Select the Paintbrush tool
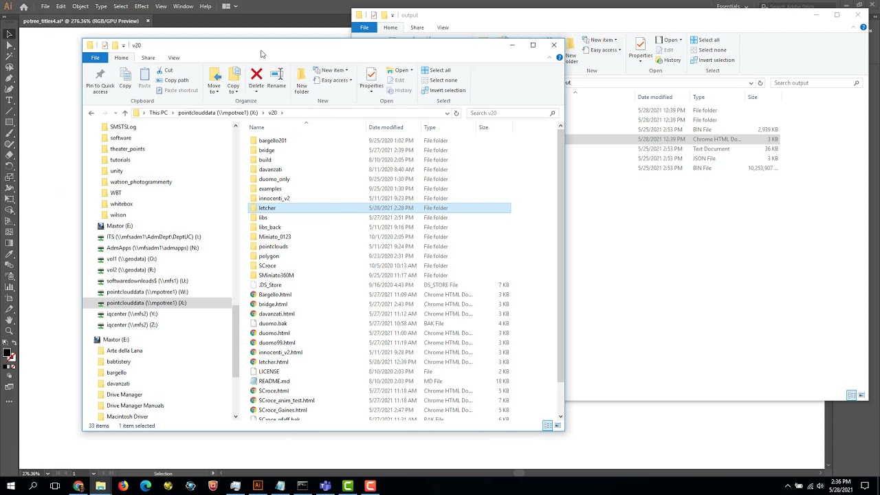The image size is (880, 495). point(9,133)
